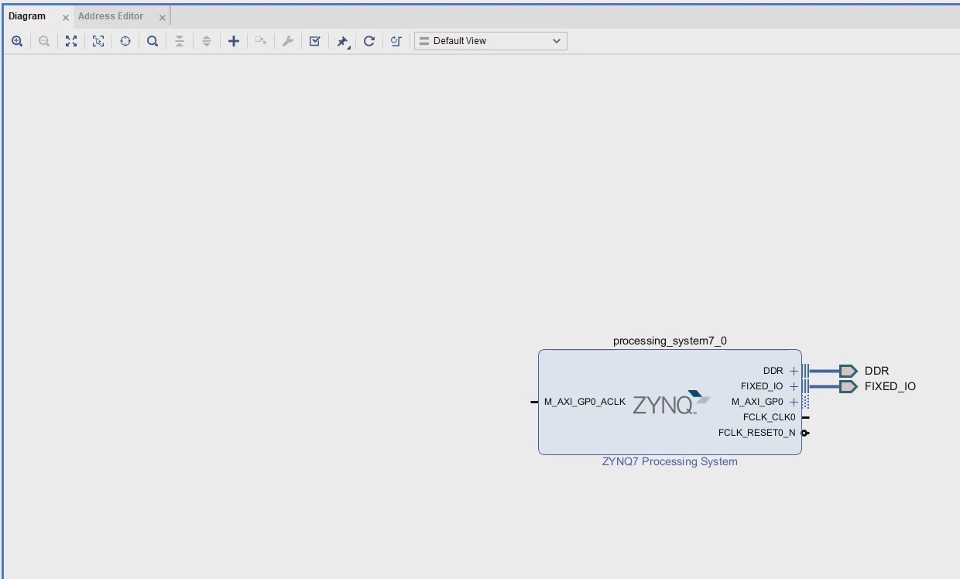The width and height of the screenshot is (960, 579).
Task: Click the Expand All icon
Action: pyautogui.click(x=207, y=41)
